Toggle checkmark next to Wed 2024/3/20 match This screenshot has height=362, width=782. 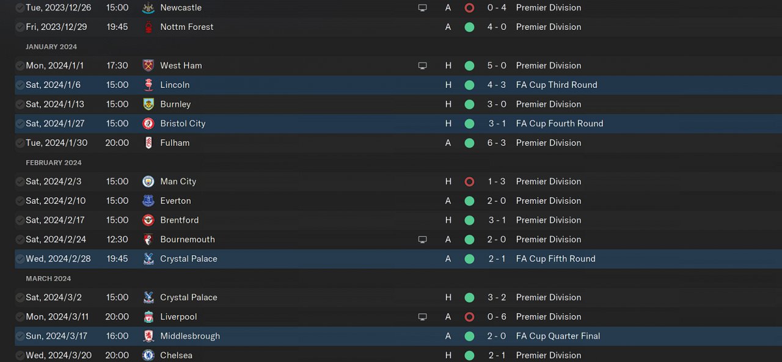tap(20, 355)
